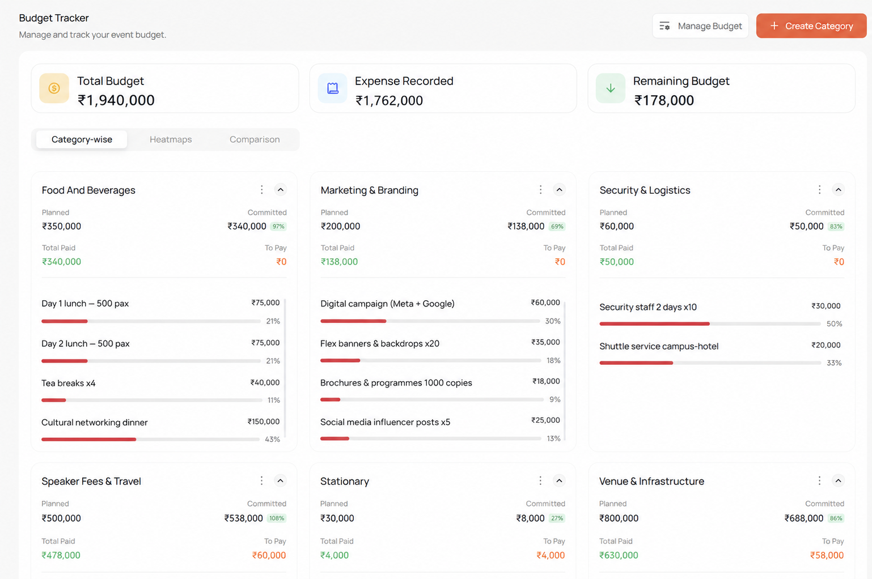The width and height of the screenshot is (872, 579).
Task: Open Speaker Fees & Travel three-dot menu
Action: coord(261,480)
